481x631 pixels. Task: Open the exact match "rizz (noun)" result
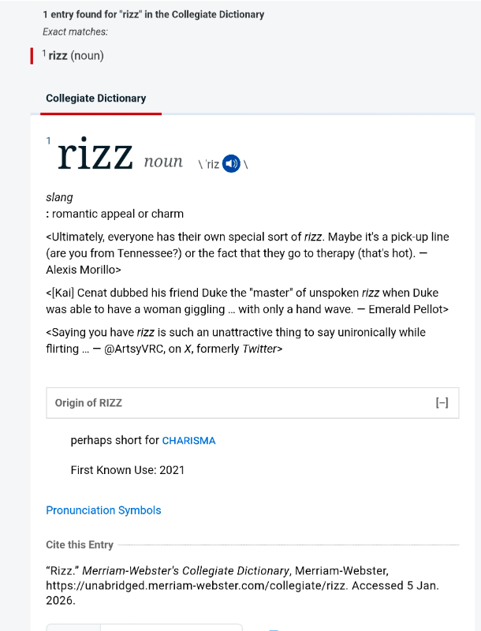tap(76, 55)
